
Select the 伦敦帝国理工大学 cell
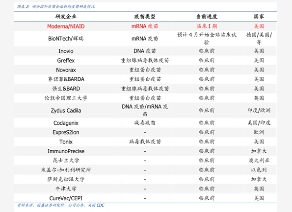point(66,98)
